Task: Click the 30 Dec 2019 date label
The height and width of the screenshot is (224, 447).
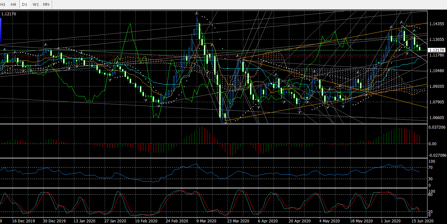Action: coord(54,221)
